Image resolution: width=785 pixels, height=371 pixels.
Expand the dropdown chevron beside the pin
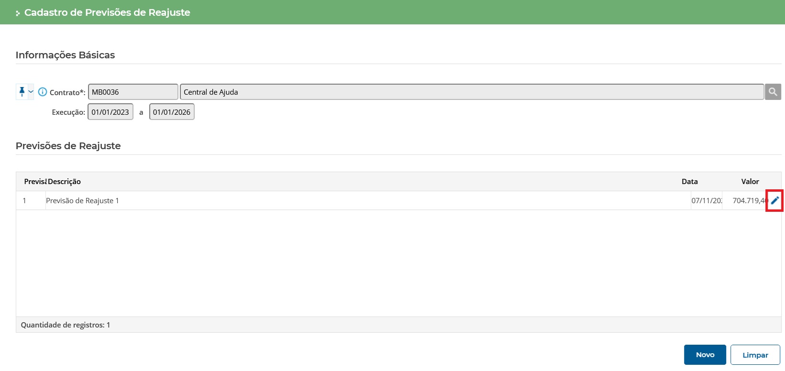coord(31,92)
